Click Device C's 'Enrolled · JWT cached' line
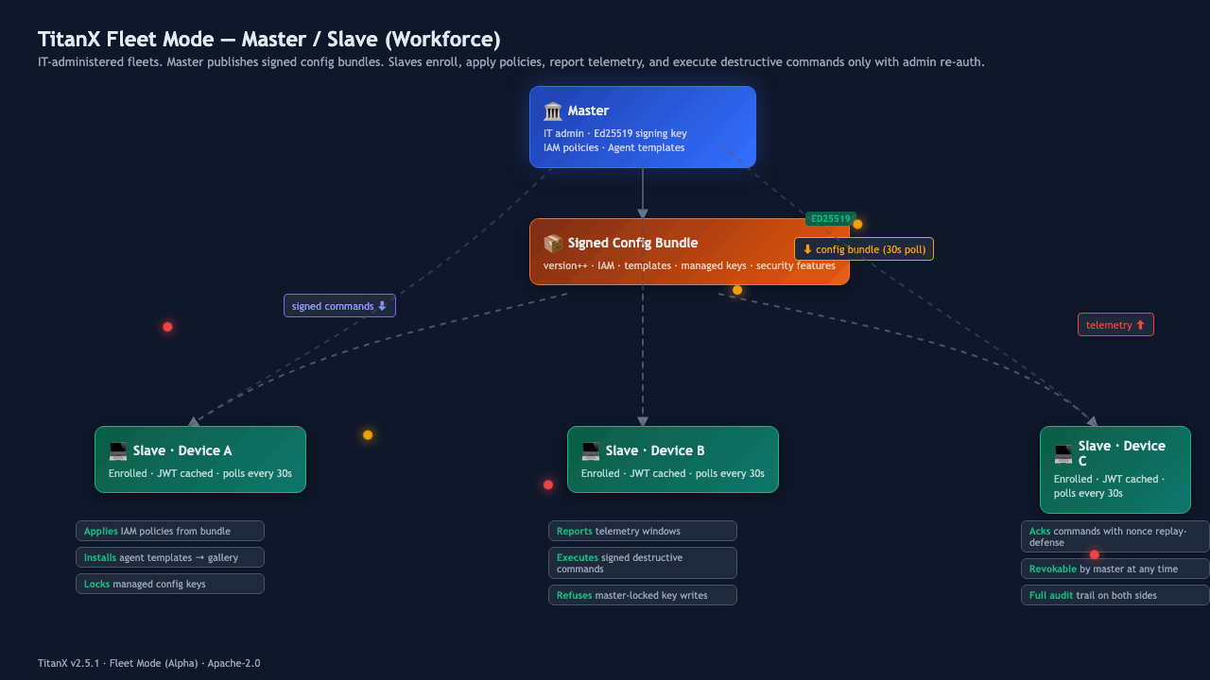This screenshot has width=1210, height=680. click(x=1109, y=486)
